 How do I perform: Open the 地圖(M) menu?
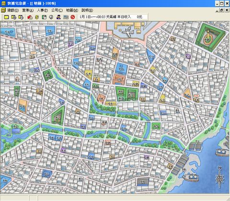coord(72,10)
